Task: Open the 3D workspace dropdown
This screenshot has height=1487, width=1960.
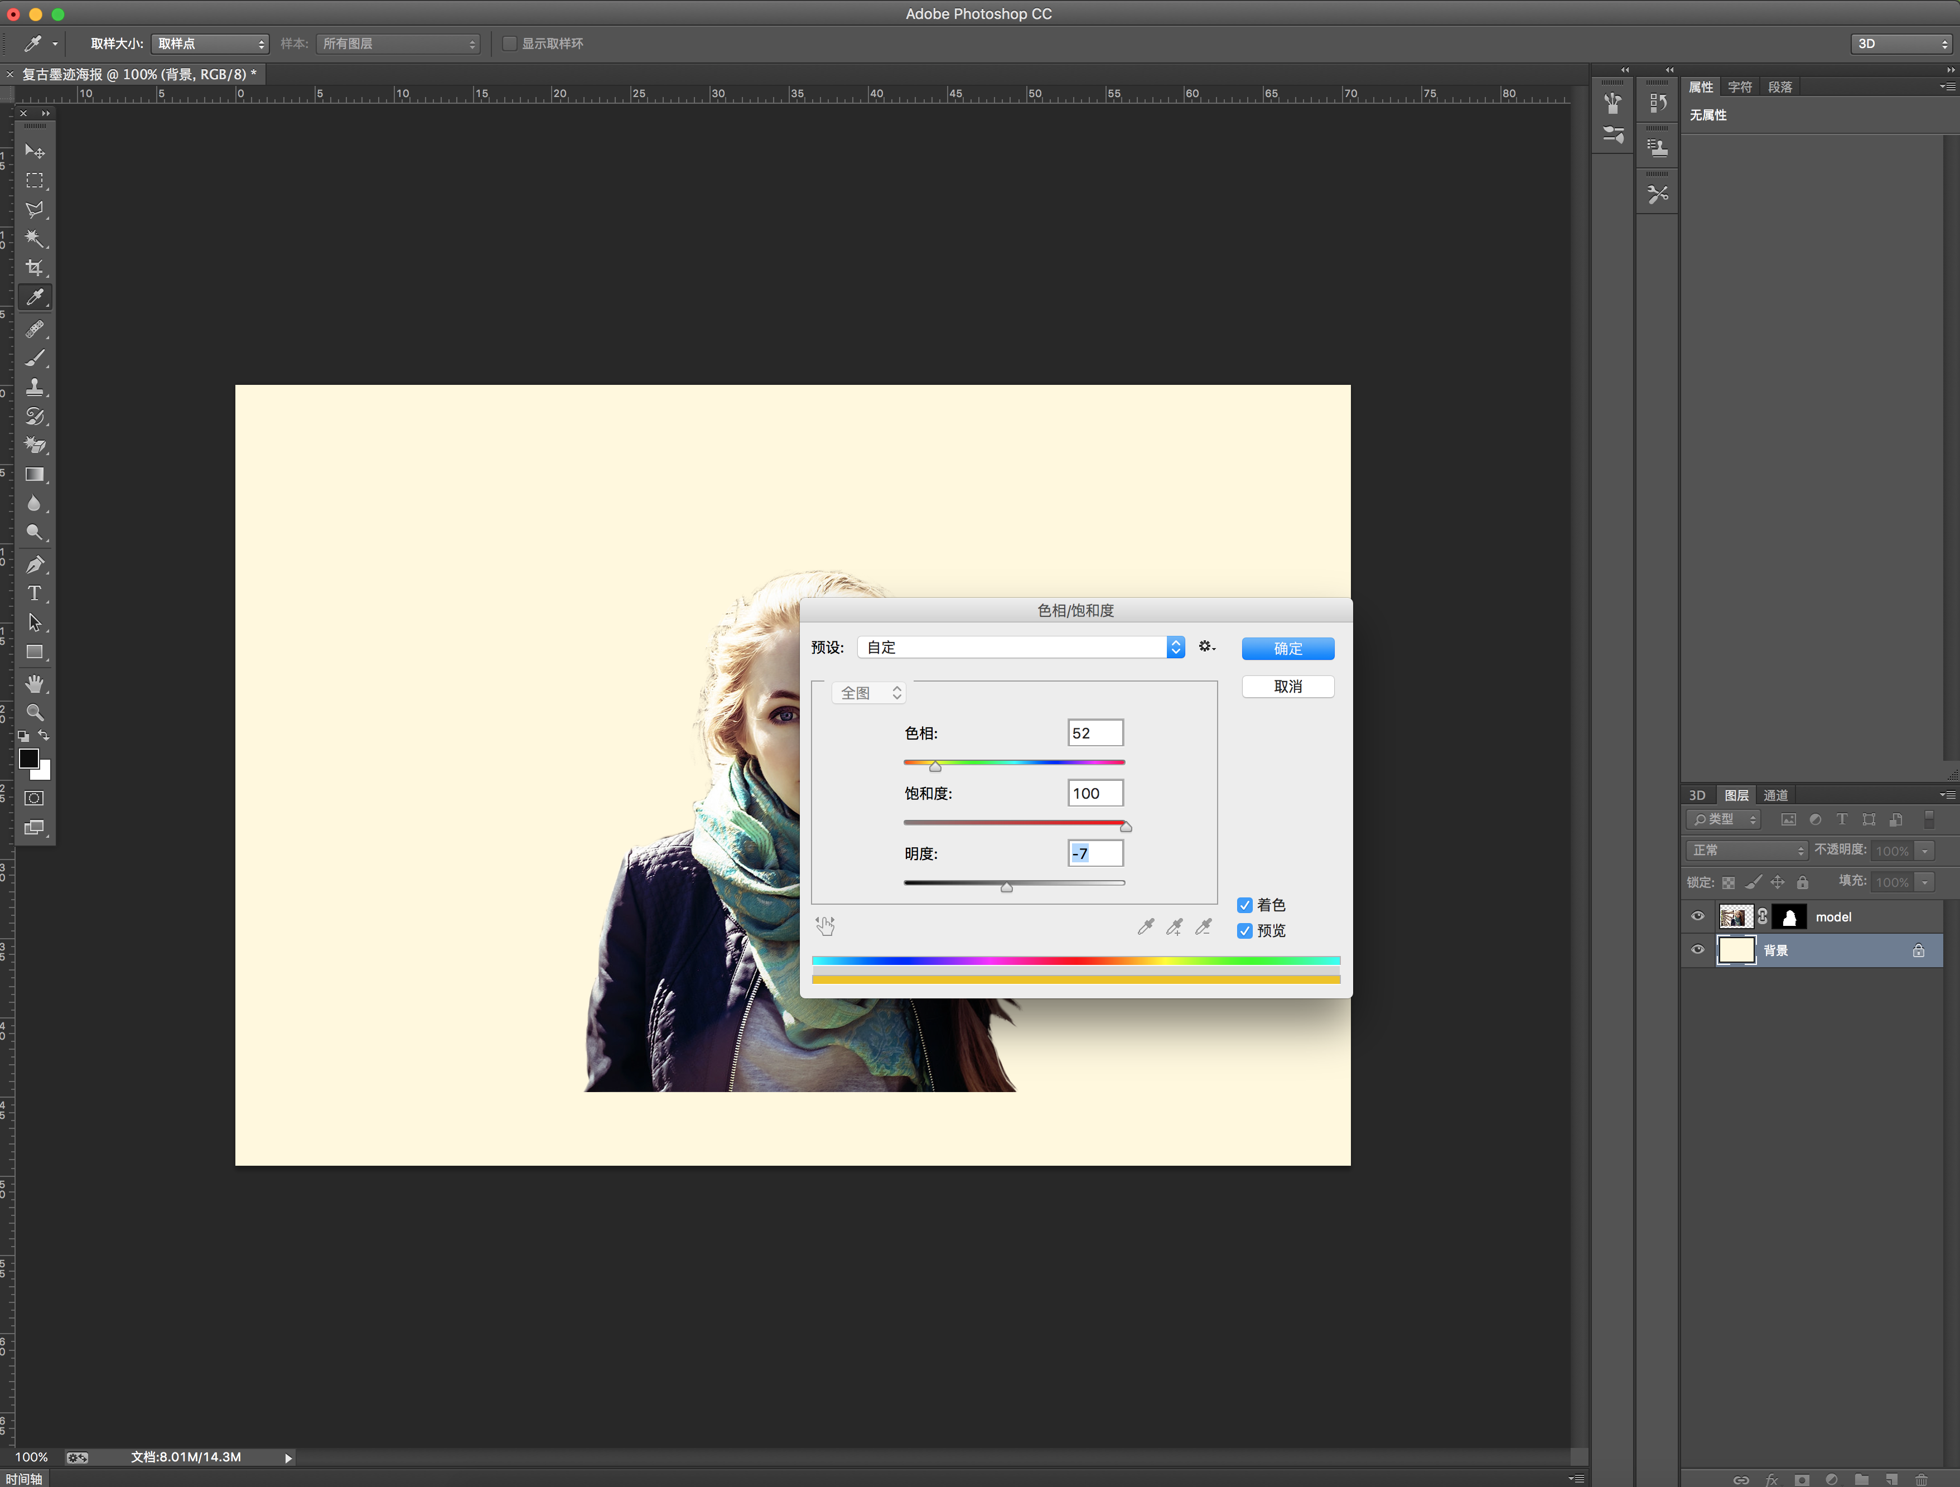Action: click(x=1901, y=44)
